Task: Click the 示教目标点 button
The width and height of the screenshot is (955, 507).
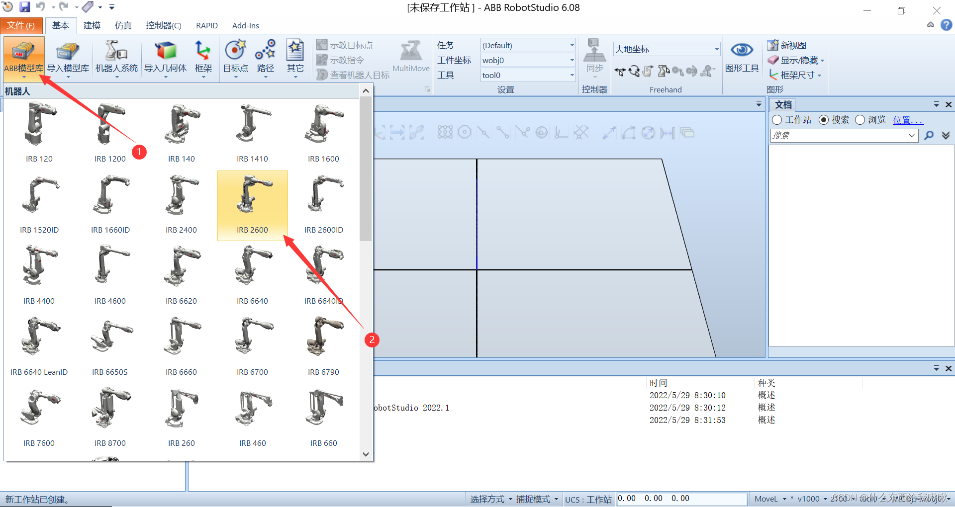Action: (345, 45)
